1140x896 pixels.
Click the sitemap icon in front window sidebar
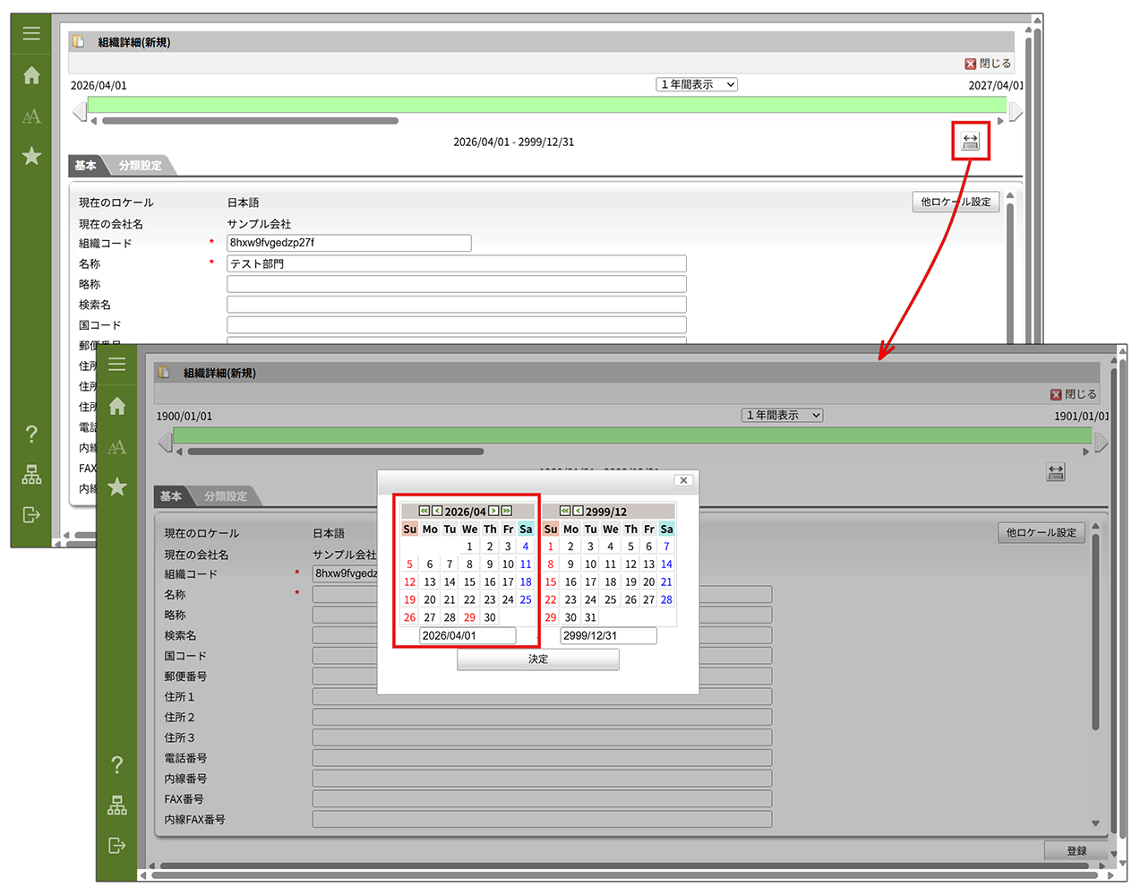(x=117, y=805)
